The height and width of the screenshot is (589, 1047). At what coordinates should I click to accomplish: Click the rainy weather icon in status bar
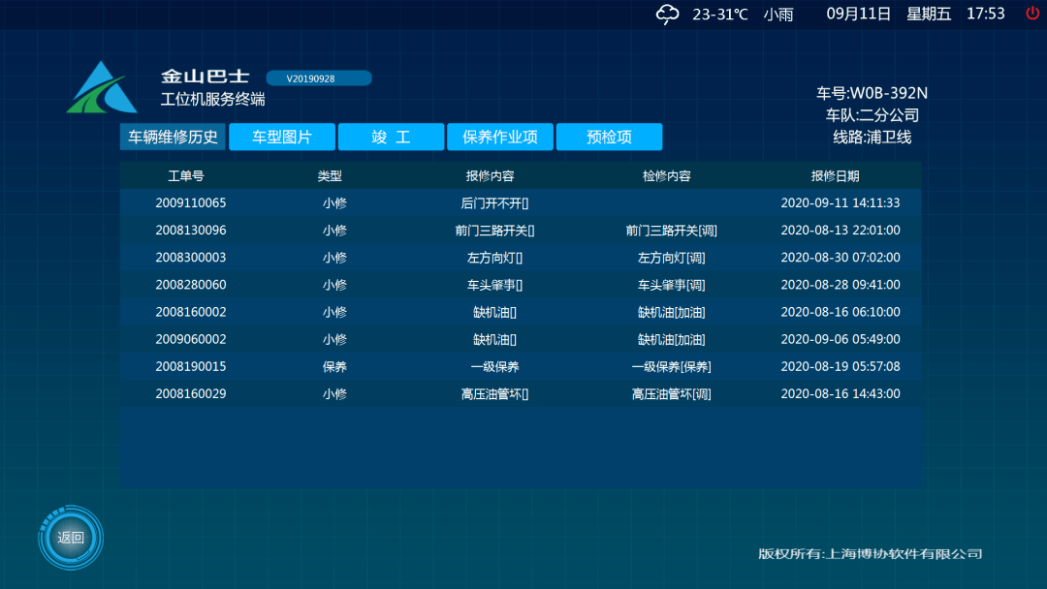coord(666,14)
